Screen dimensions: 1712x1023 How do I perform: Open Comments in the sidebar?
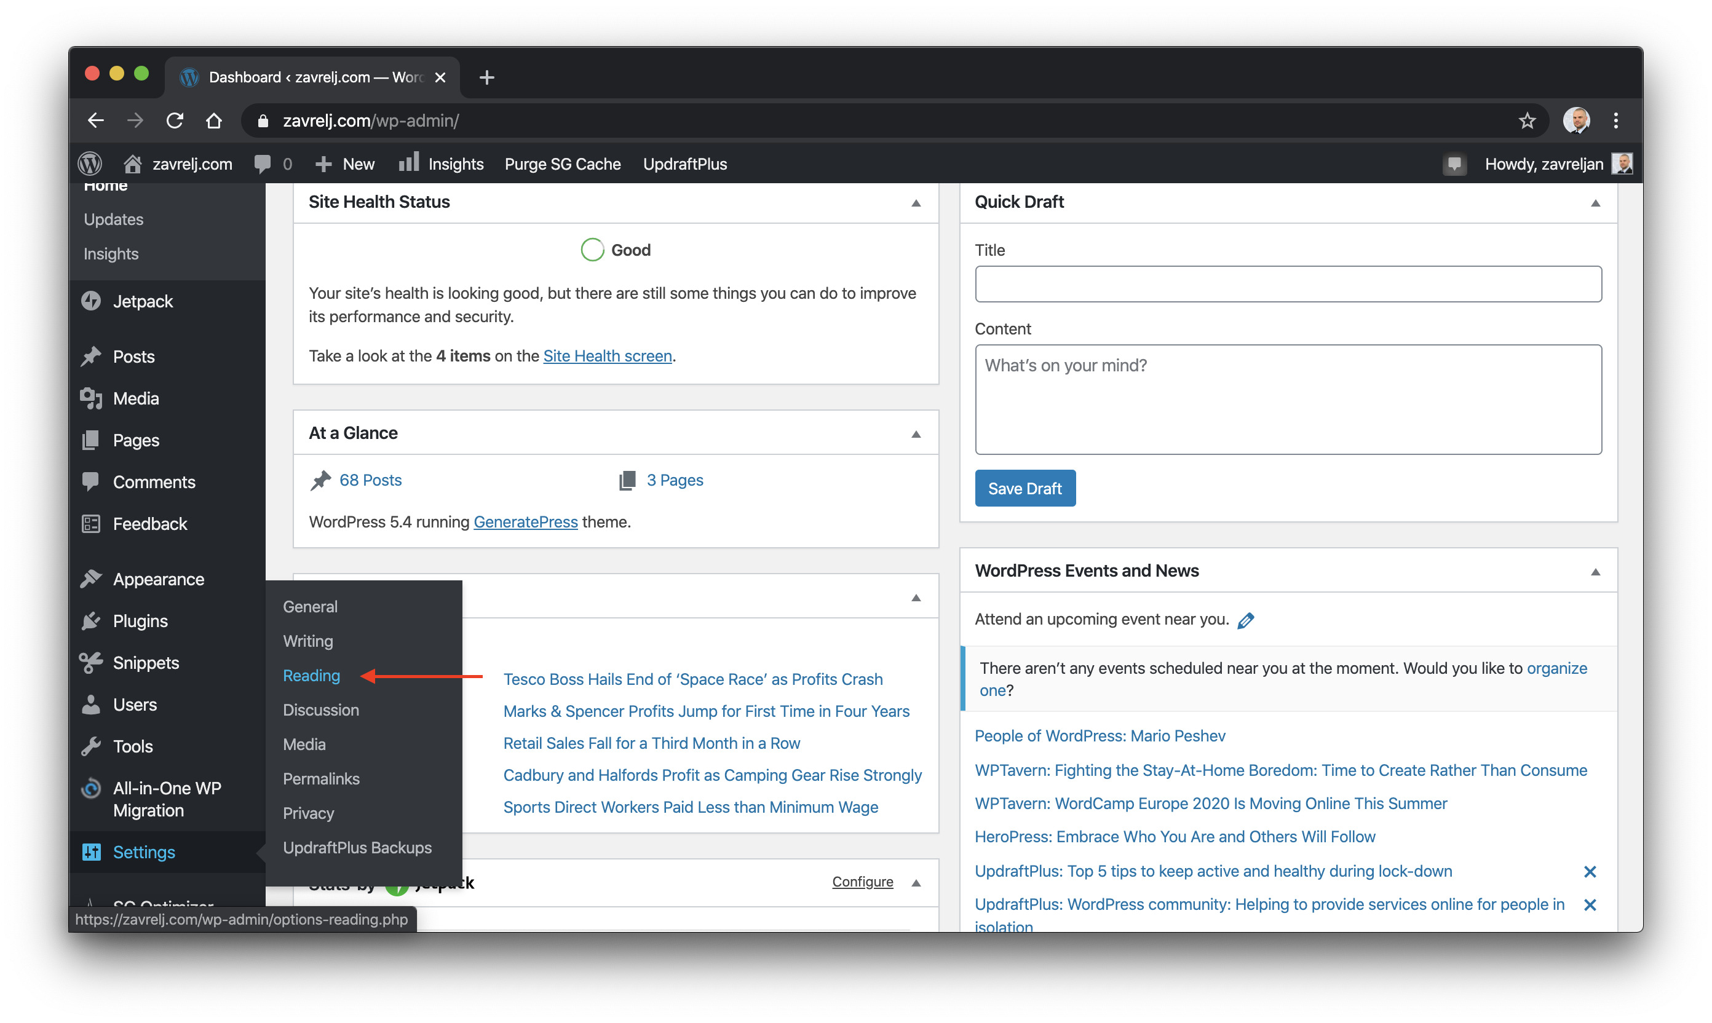tap(154, 482)
